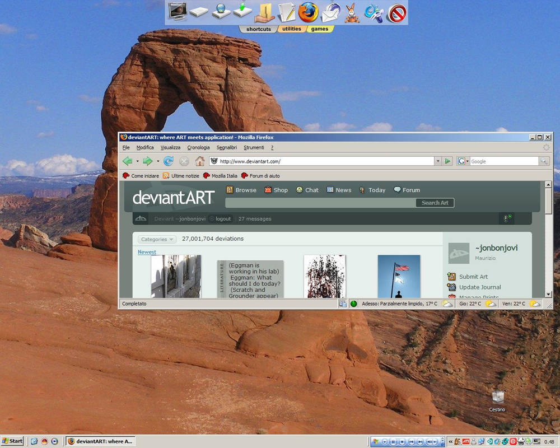Click the logout link
The height and width of the screenshot is (448, 560).
coord(223,218)
